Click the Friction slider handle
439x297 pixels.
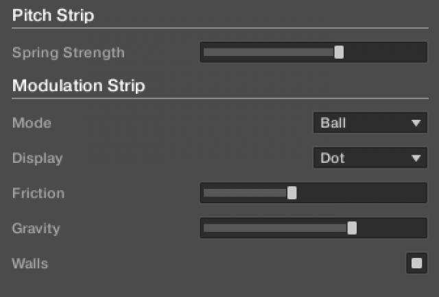[292, 193]
